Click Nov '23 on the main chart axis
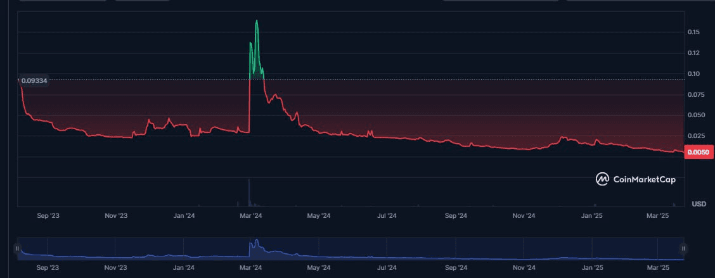 point(116,215)
